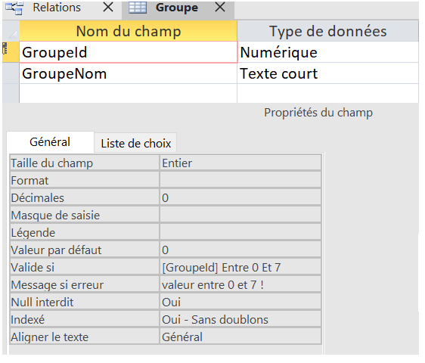Open the Indexé Oui - Sans doublons value
This screenshot has height=363, width=425.
(x=240, y=320)
